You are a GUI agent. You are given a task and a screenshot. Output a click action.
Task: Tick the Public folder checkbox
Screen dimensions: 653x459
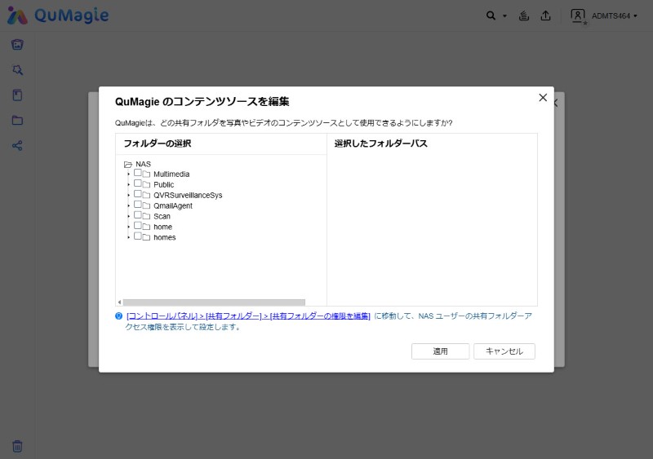(138, 184)
